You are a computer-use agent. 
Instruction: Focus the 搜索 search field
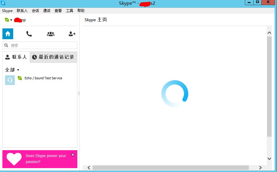[40, 45]
